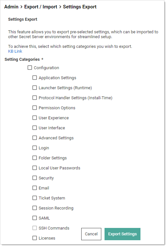Tick Launcher Settings (Runtime) checkbox

coord(35,88)
